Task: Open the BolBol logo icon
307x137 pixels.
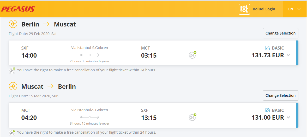Action: coord(244,9)
